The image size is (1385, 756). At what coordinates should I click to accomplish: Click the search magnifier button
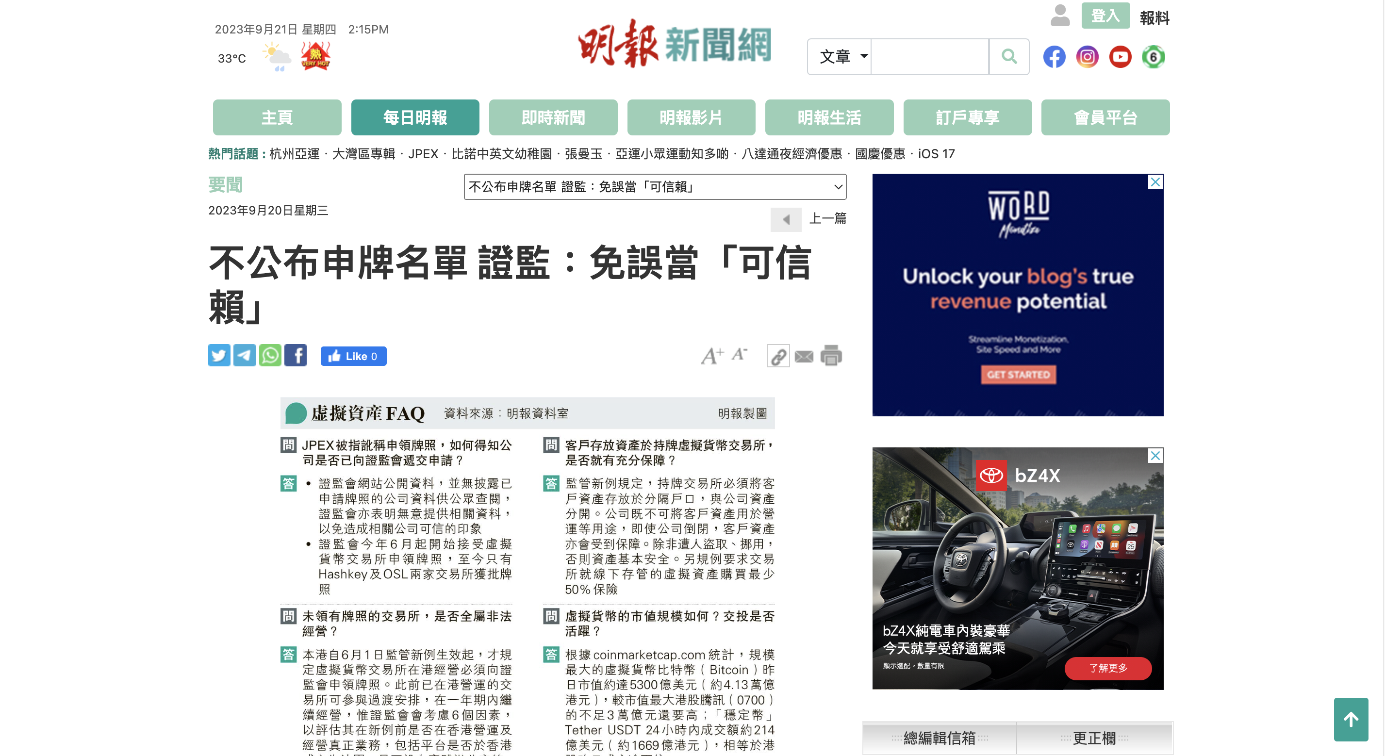coord(1008,56)
